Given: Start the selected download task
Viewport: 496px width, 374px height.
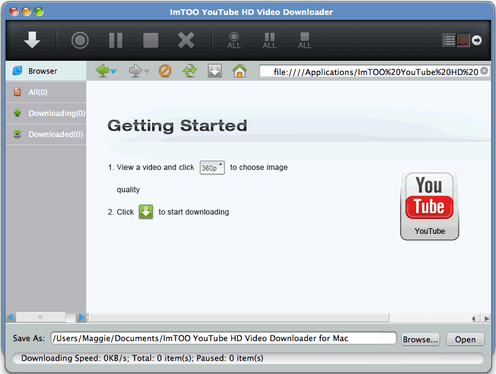Looking at the screenshot, I should click(x=80, y=40).
